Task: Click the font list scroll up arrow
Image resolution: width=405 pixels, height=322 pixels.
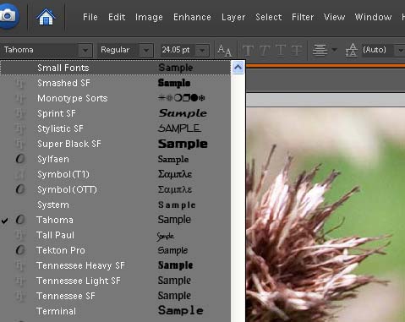Action: pyautogui.click(x=238, y=68)
